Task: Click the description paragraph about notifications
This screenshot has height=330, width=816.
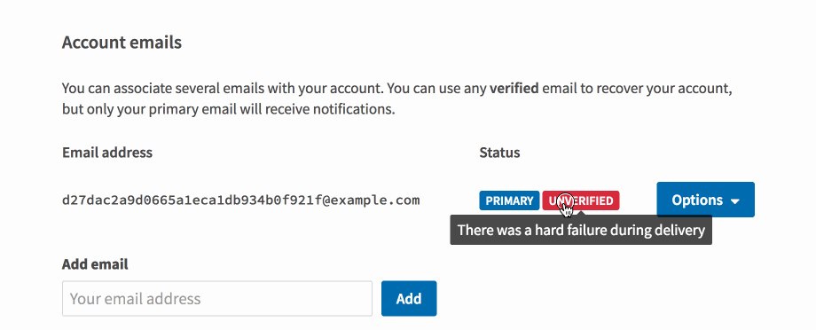Action: [397, 98]
